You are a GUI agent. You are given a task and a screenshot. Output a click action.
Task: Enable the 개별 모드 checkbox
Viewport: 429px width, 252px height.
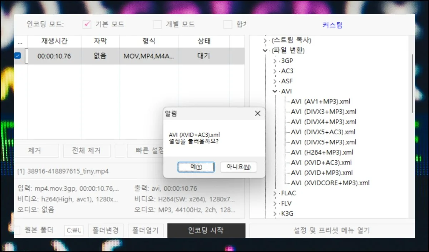coord(157,25)
